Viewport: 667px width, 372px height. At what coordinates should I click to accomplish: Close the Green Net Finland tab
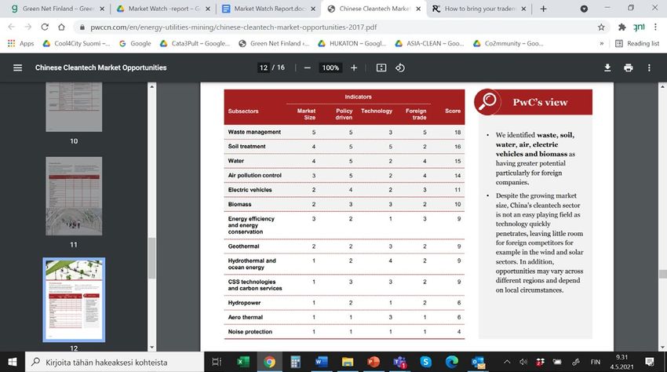[102, 9]
